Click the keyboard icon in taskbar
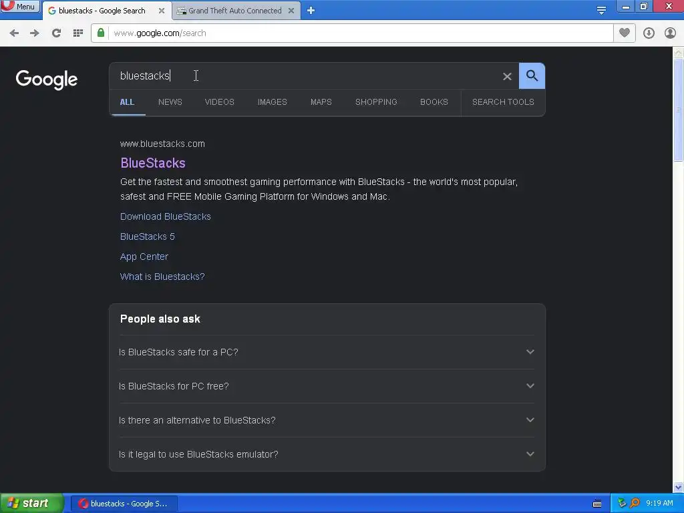This screenshot has width=684, height=513. point(597,504)
